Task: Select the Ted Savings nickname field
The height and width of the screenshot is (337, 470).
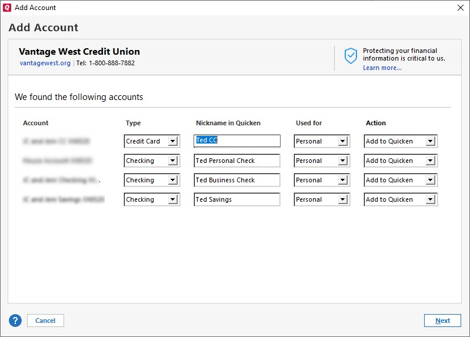Action: 237,199
